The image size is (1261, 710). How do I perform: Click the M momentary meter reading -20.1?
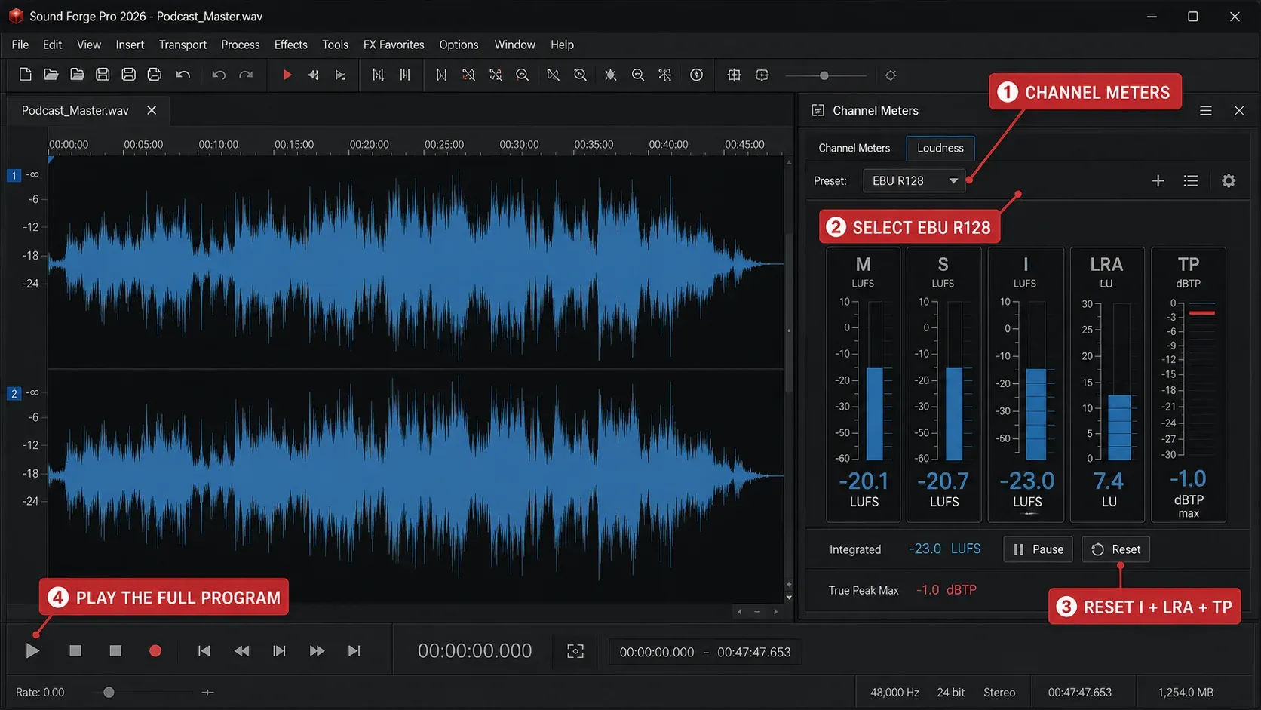pyautogui.click(x=864, y=481)
